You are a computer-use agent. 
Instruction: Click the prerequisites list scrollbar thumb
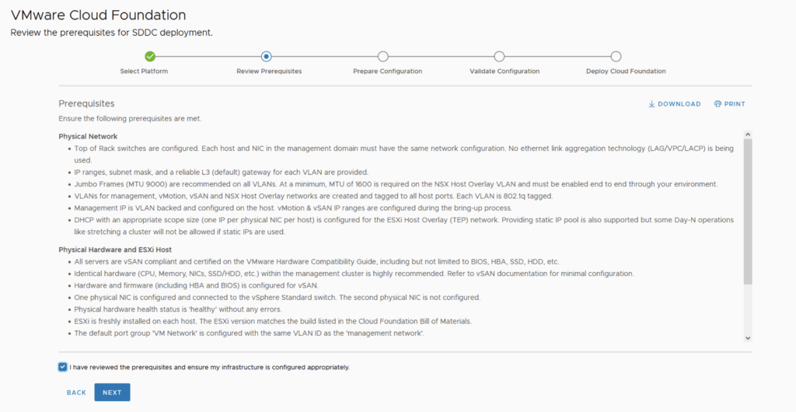[x=748, y=210]
